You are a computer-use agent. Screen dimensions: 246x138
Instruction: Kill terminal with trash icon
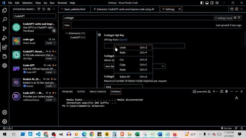(226, 92)
